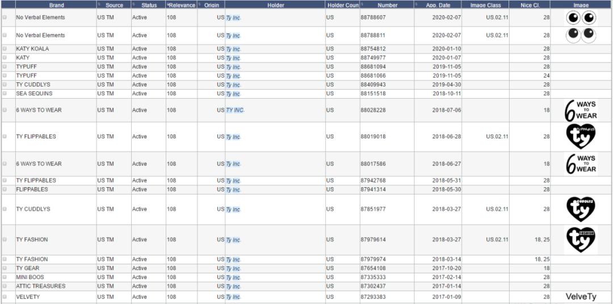Click application number 87851977
The image size is (613, 304).
[373, 209]
